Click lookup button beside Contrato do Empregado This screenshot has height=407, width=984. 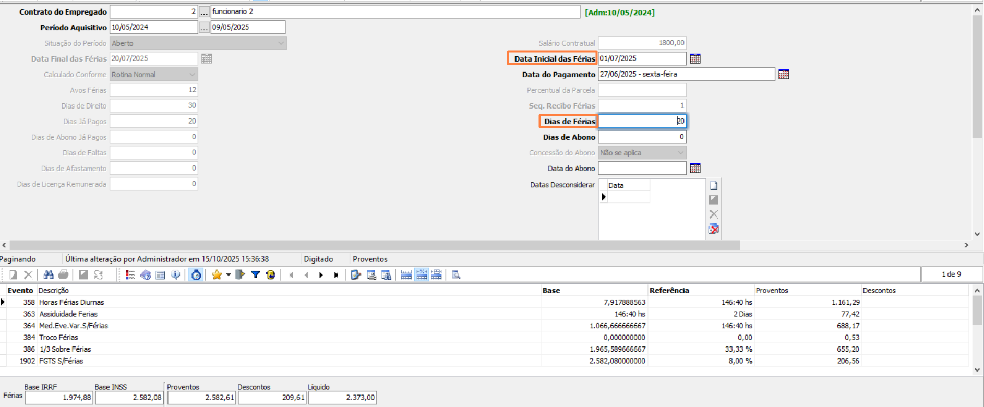point(205,11)
